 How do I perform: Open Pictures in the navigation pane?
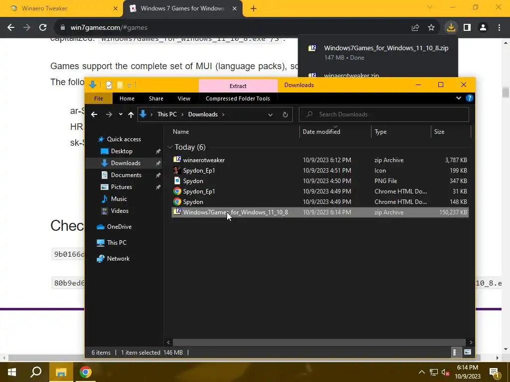(x=122, y=187)
